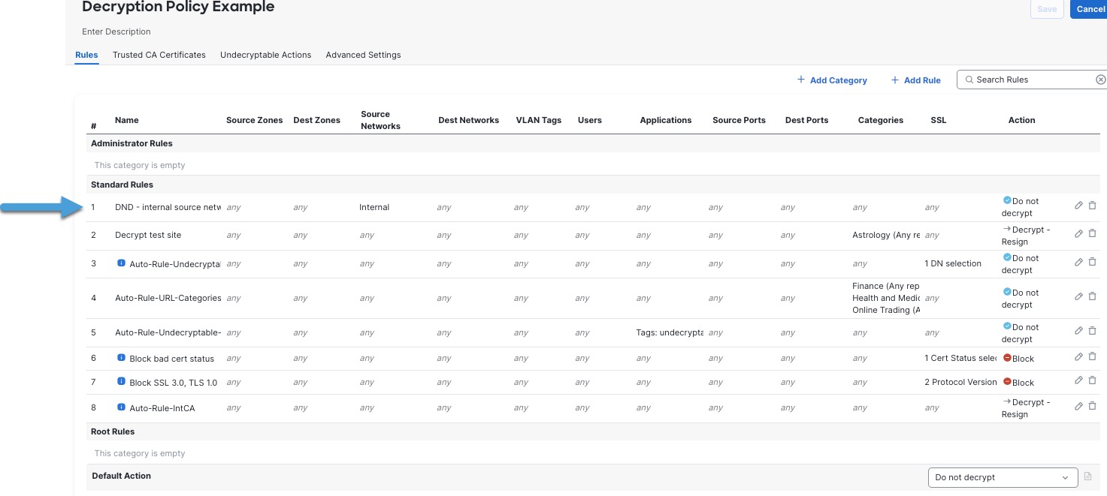This screenshot has height=496, width=1107.
Task: Click Add Category
Action: [832, 80]
